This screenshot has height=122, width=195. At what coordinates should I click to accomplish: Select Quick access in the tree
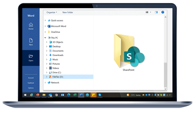(x=56, y=20)
